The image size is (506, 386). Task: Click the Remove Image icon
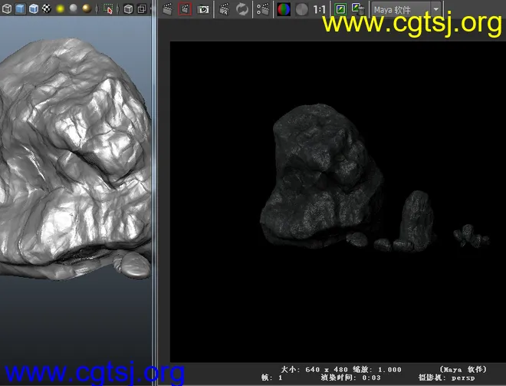pos(357,9)
